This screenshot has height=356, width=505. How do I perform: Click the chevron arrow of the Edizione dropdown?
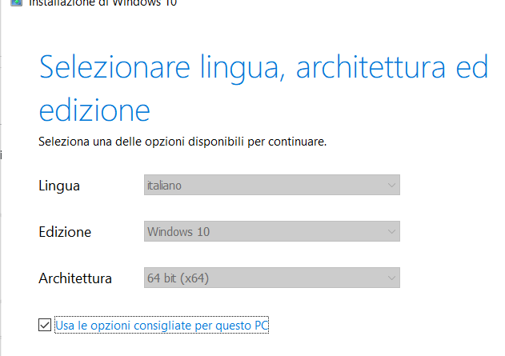pos(391,232)
